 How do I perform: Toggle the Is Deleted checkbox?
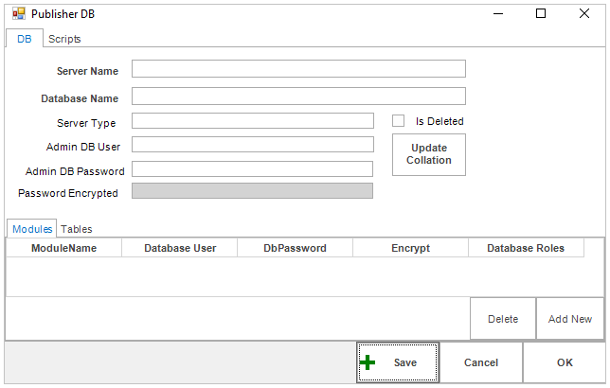[398, 121]
